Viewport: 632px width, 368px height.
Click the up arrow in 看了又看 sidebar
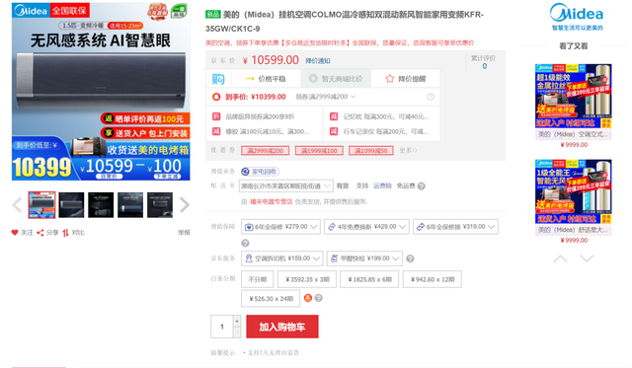point(560,258)
